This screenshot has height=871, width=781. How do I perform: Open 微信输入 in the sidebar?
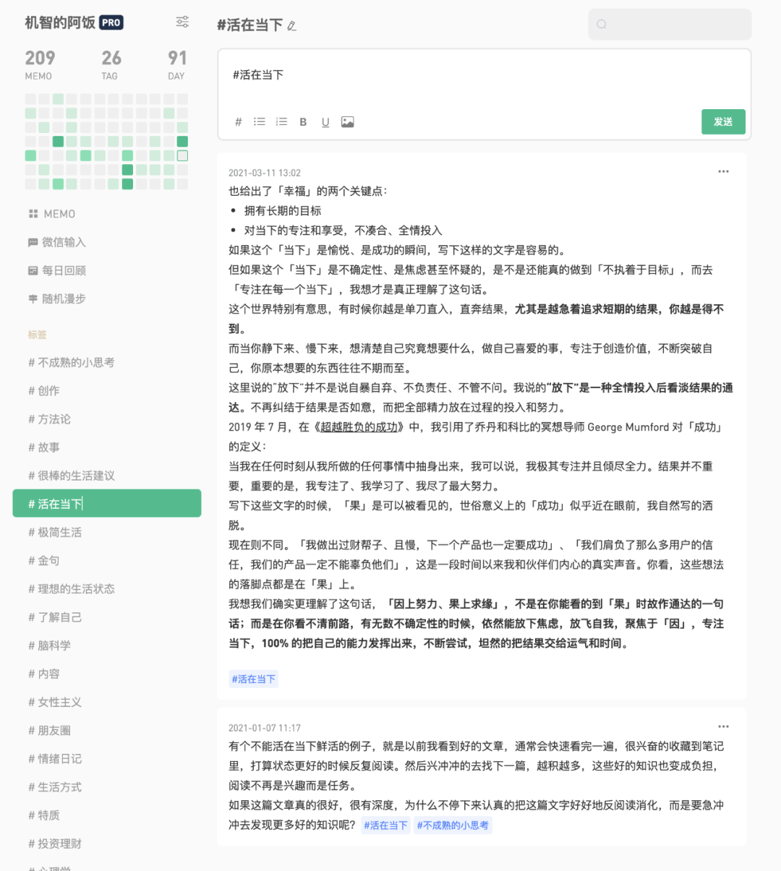pos(56,242)
